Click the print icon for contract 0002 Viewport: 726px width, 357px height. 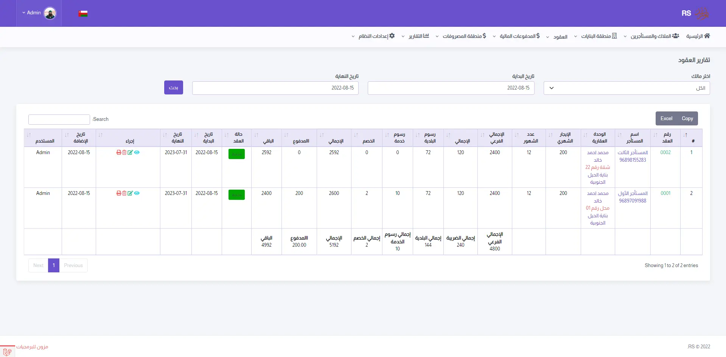coord(119,153)
